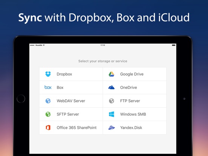
Task: Click the green SFTP globe icon
Action: pos(48,114)
